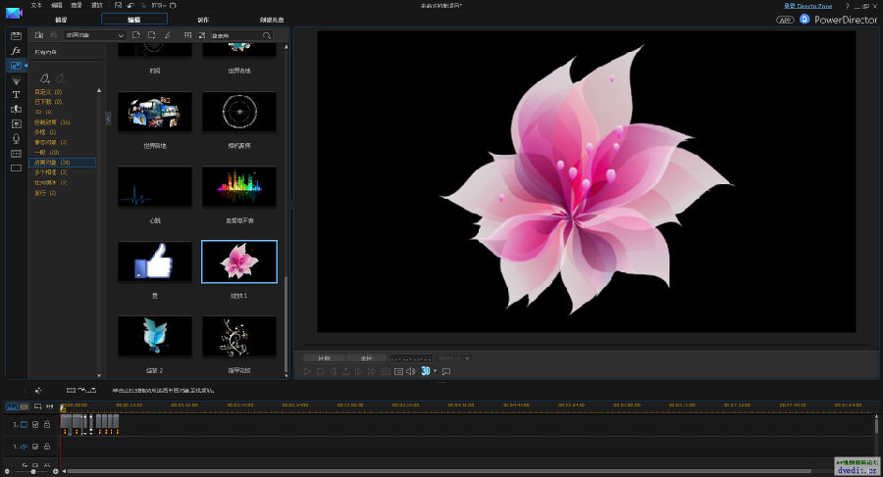Open the File (文件) menu
The height and width of the screenshot is (477, 883).
[37, 6]
